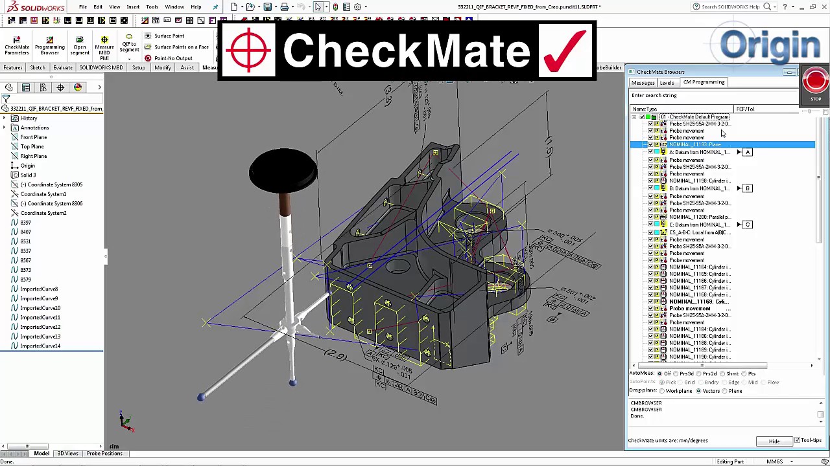Open the Insert menu
This screenshot has height=466, width=830.
(x=133, y=7)
